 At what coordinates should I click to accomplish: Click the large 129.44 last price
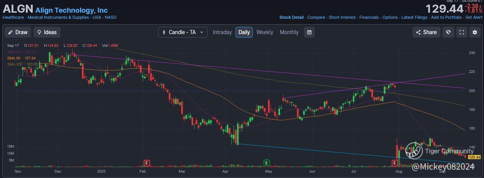(444, 9)
